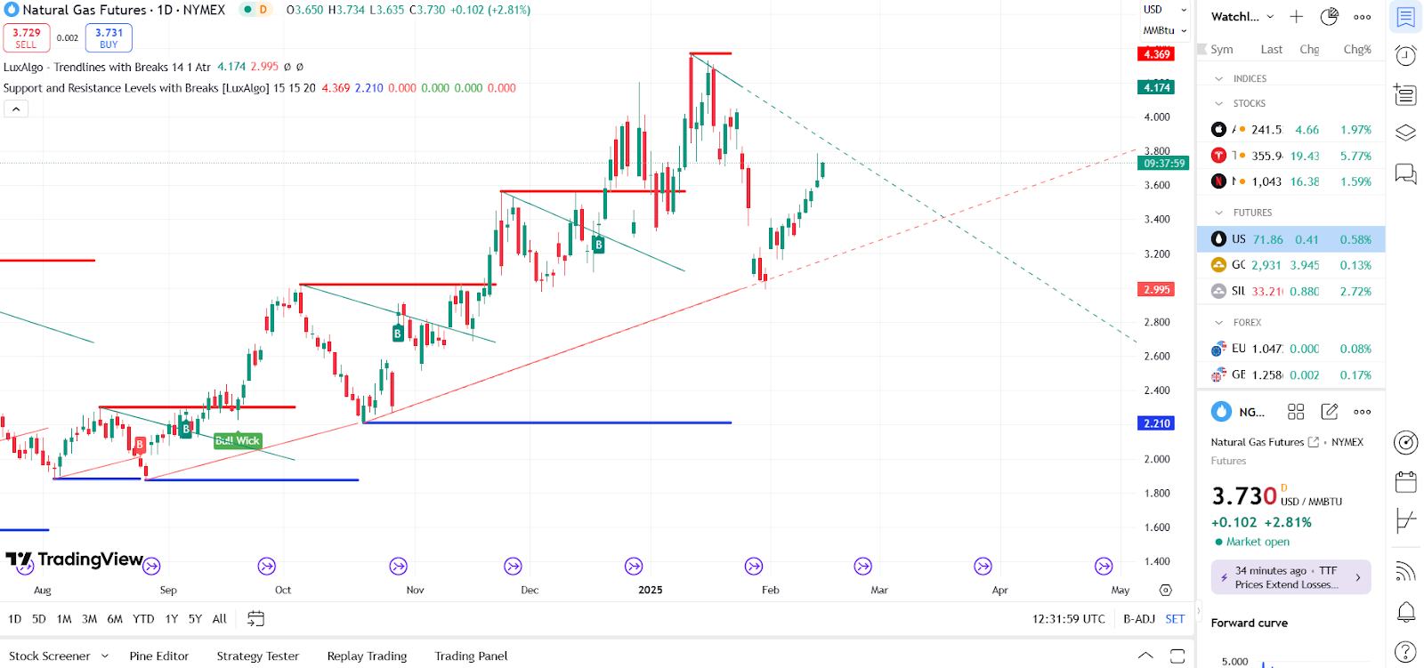The height and width of the screenshot is (668, 1424).
Task: Open the external link icon beside Natural Gas Futures
Action: [x=1314, y=442]
